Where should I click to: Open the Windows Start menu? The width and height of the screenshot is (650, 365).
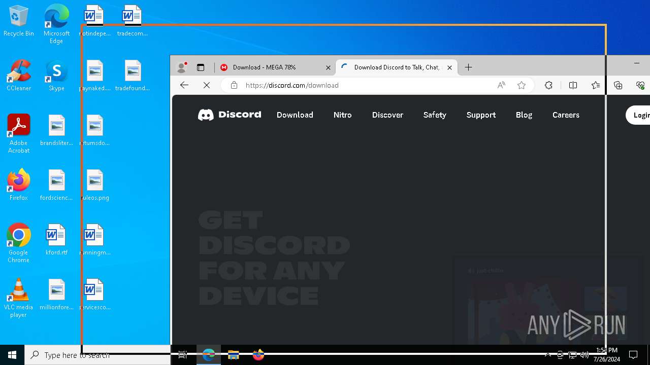pyautogui.click(x=12, y=355)
